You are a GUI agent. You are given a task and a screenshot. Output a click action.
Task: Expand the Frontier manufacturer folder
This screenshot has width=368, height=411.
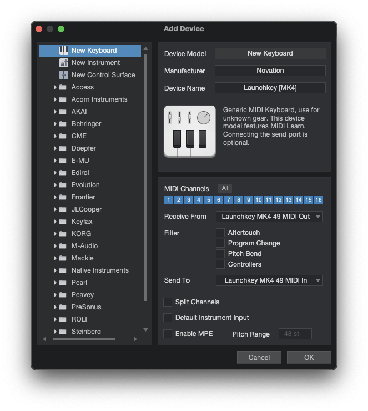[x=56, y=197]
